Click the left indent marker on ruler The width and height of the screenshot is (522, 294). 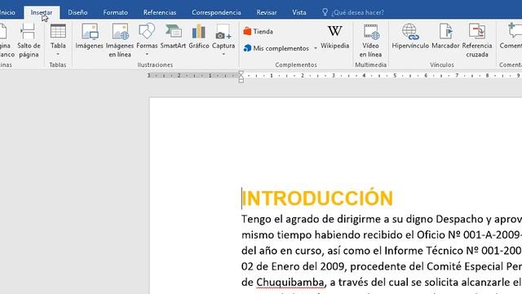241,81
